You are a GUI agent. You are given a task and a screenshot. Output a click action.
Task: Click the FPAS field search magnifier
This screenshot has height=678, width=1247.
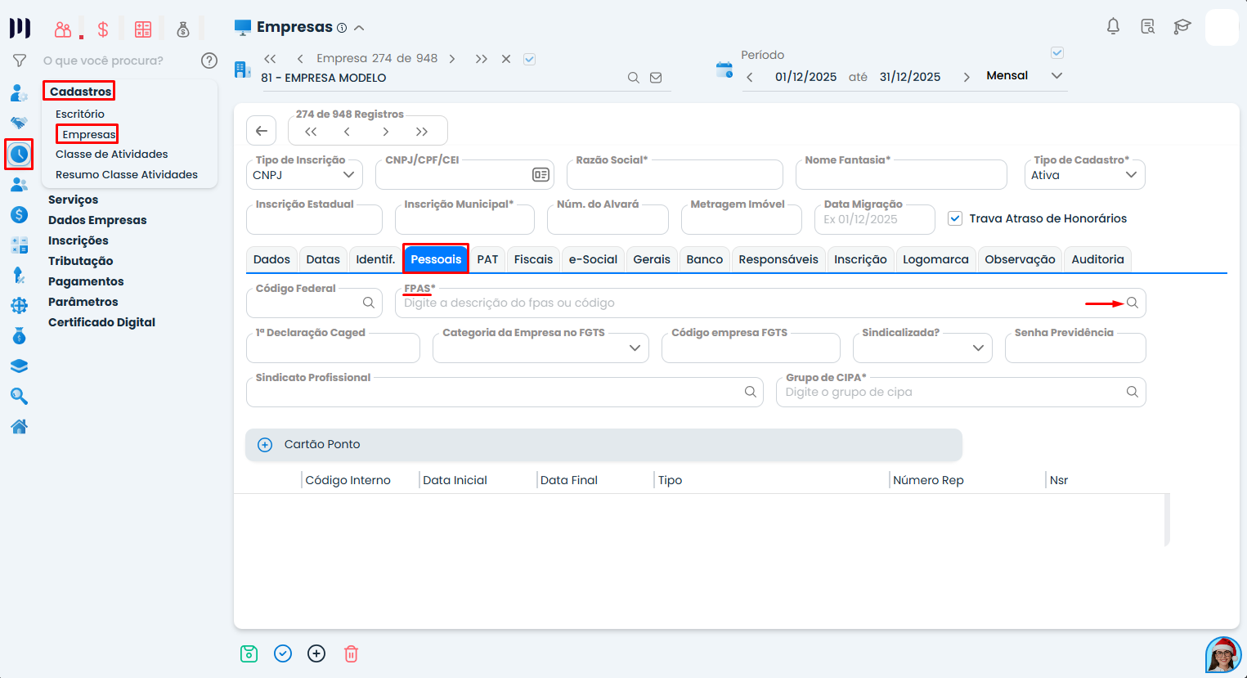coord(1133,303)
